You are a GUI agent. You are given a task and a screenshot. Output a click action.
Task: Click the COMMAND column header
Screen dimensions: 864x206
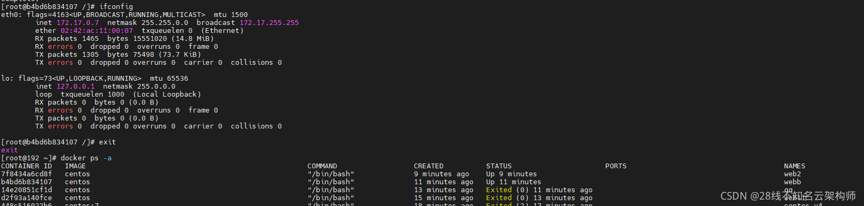click(x=322, y=166)
